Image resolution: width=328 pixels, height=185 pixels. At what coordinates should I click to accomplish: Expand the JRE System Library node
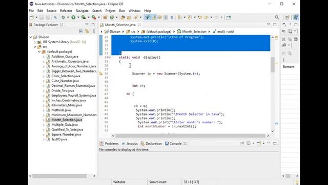[35, 42]
